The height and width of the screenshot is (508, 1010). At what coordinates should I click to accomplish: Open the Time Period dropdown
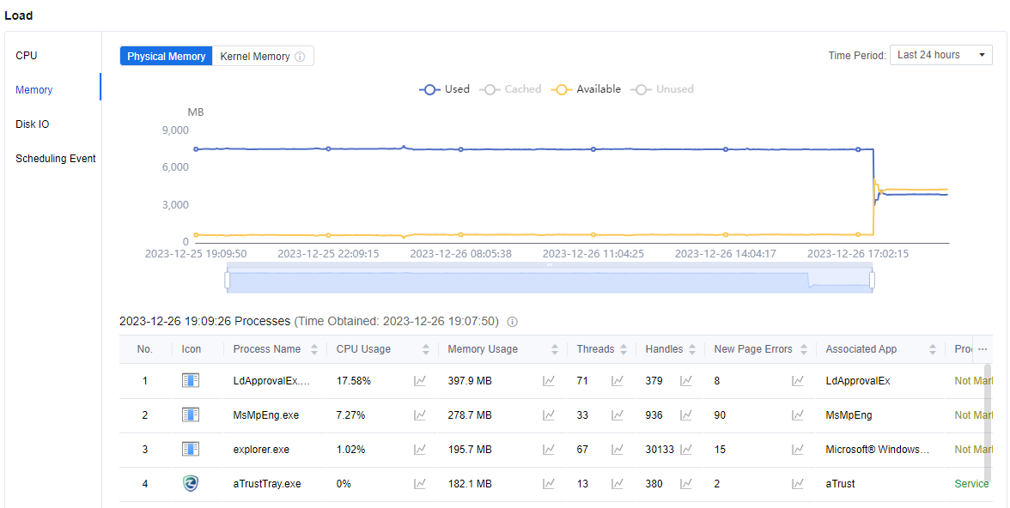tap(940, 55)
